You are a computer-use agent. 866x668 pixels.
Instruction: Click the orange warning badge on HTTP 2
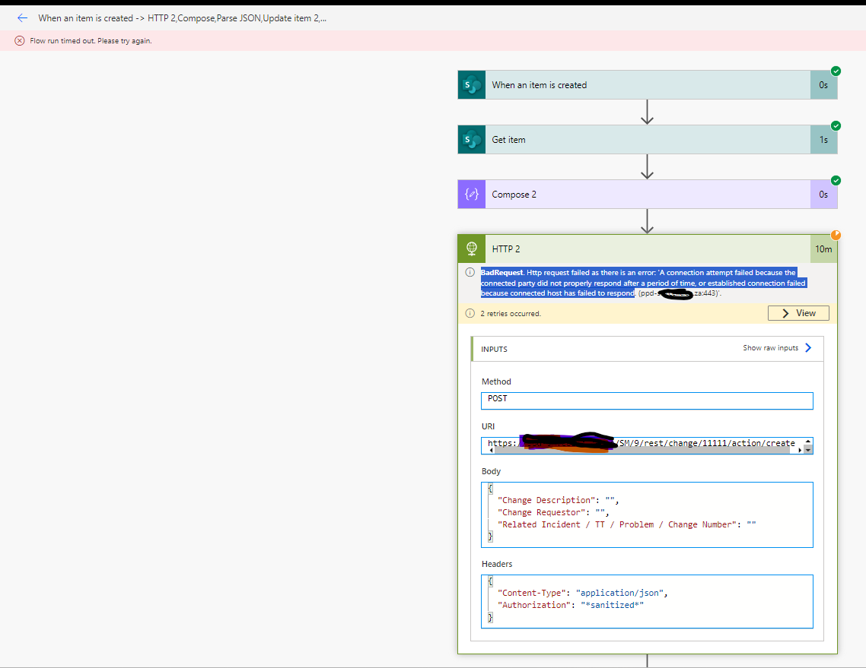(x=836, y=235)
